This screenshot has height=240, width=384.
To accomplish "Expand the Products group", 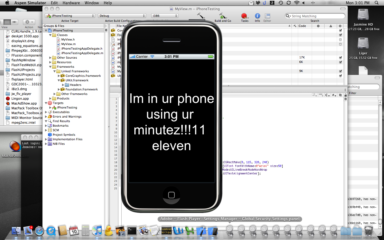I will pyautogui.click(x=50, y=98).
